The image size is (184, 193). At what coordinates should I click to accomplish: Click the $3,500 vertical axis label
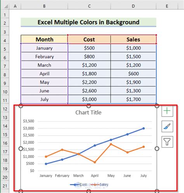click(28, 121)
